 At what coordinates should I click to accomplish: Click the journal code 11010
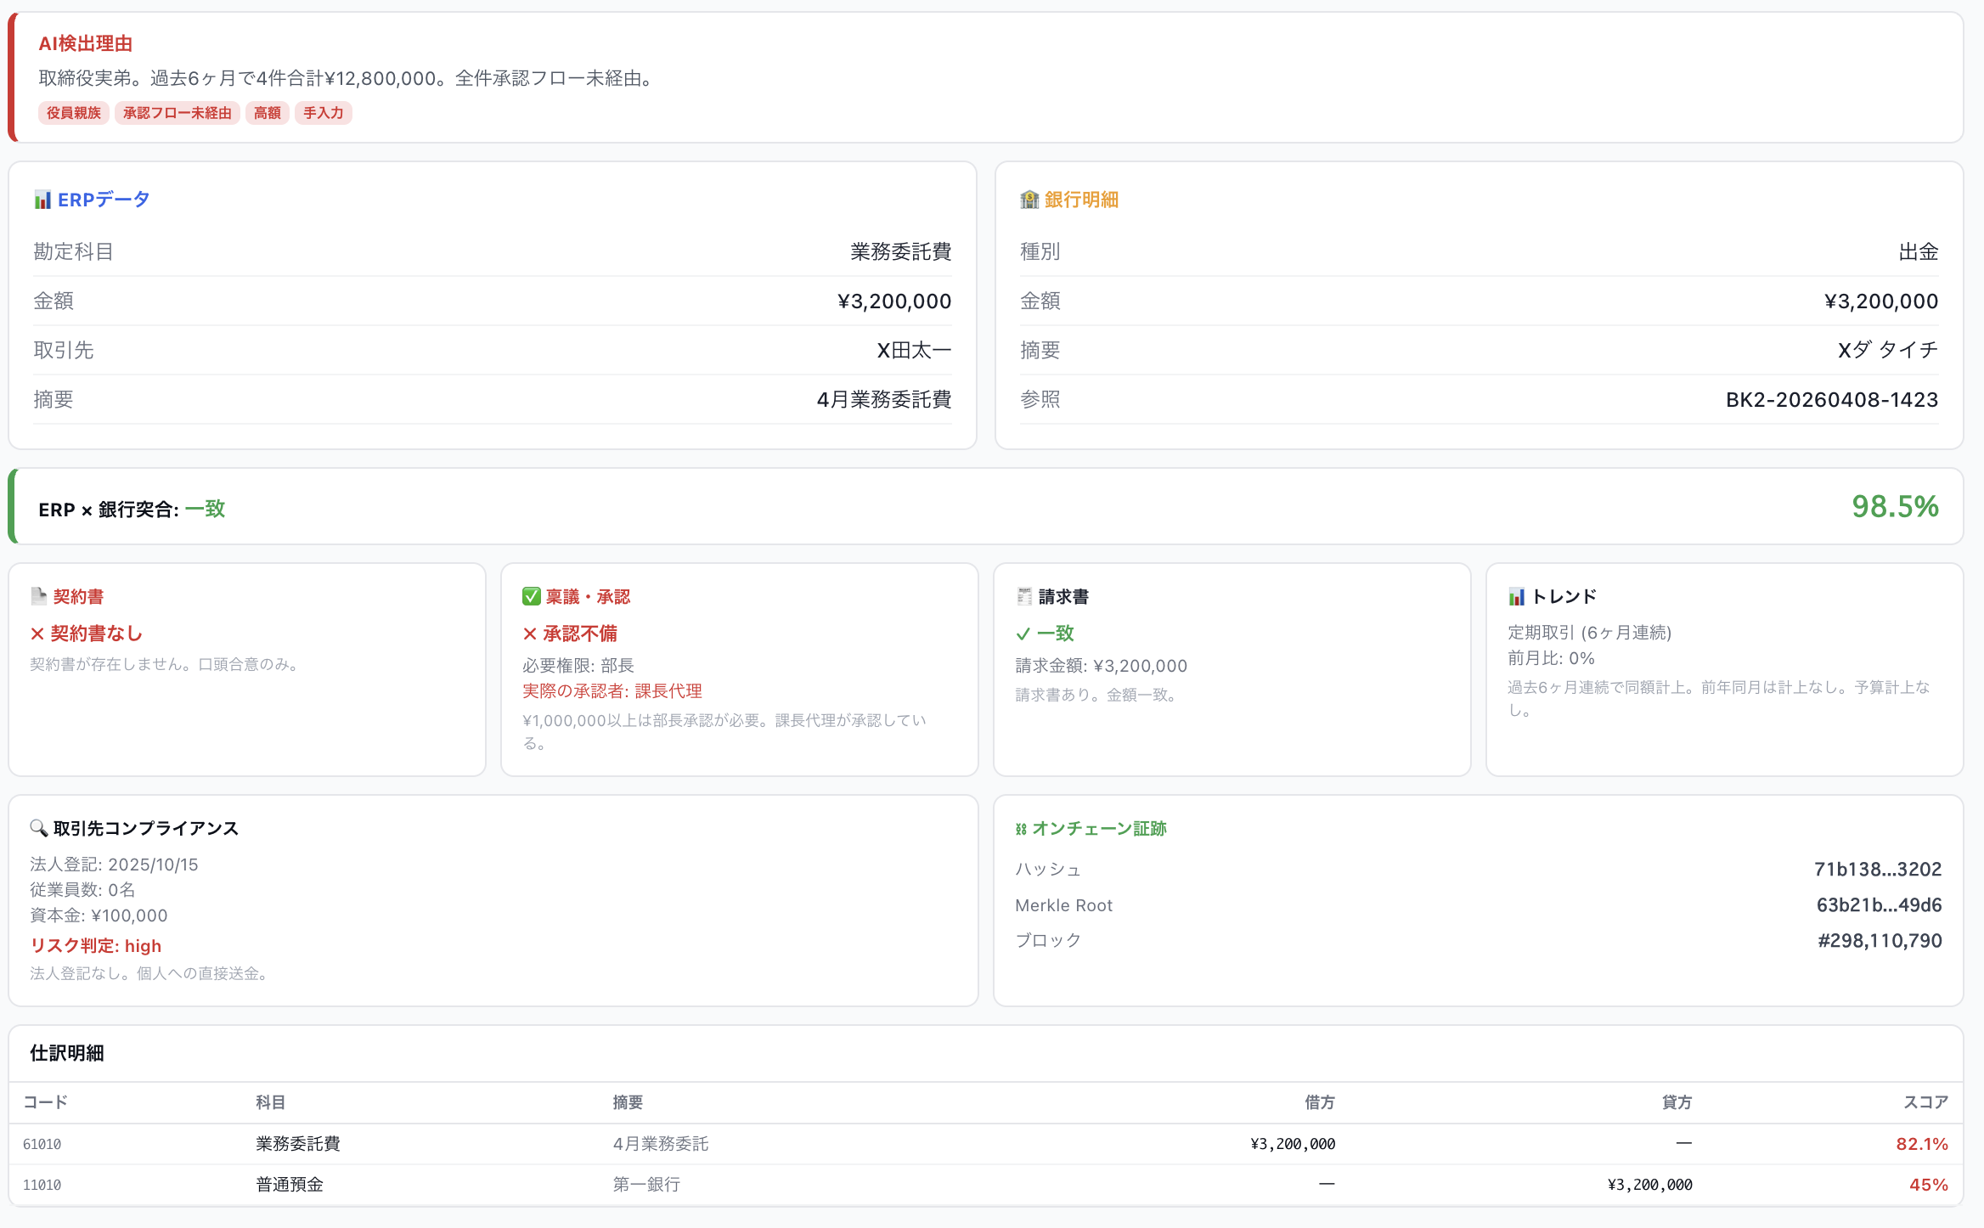42,1186
